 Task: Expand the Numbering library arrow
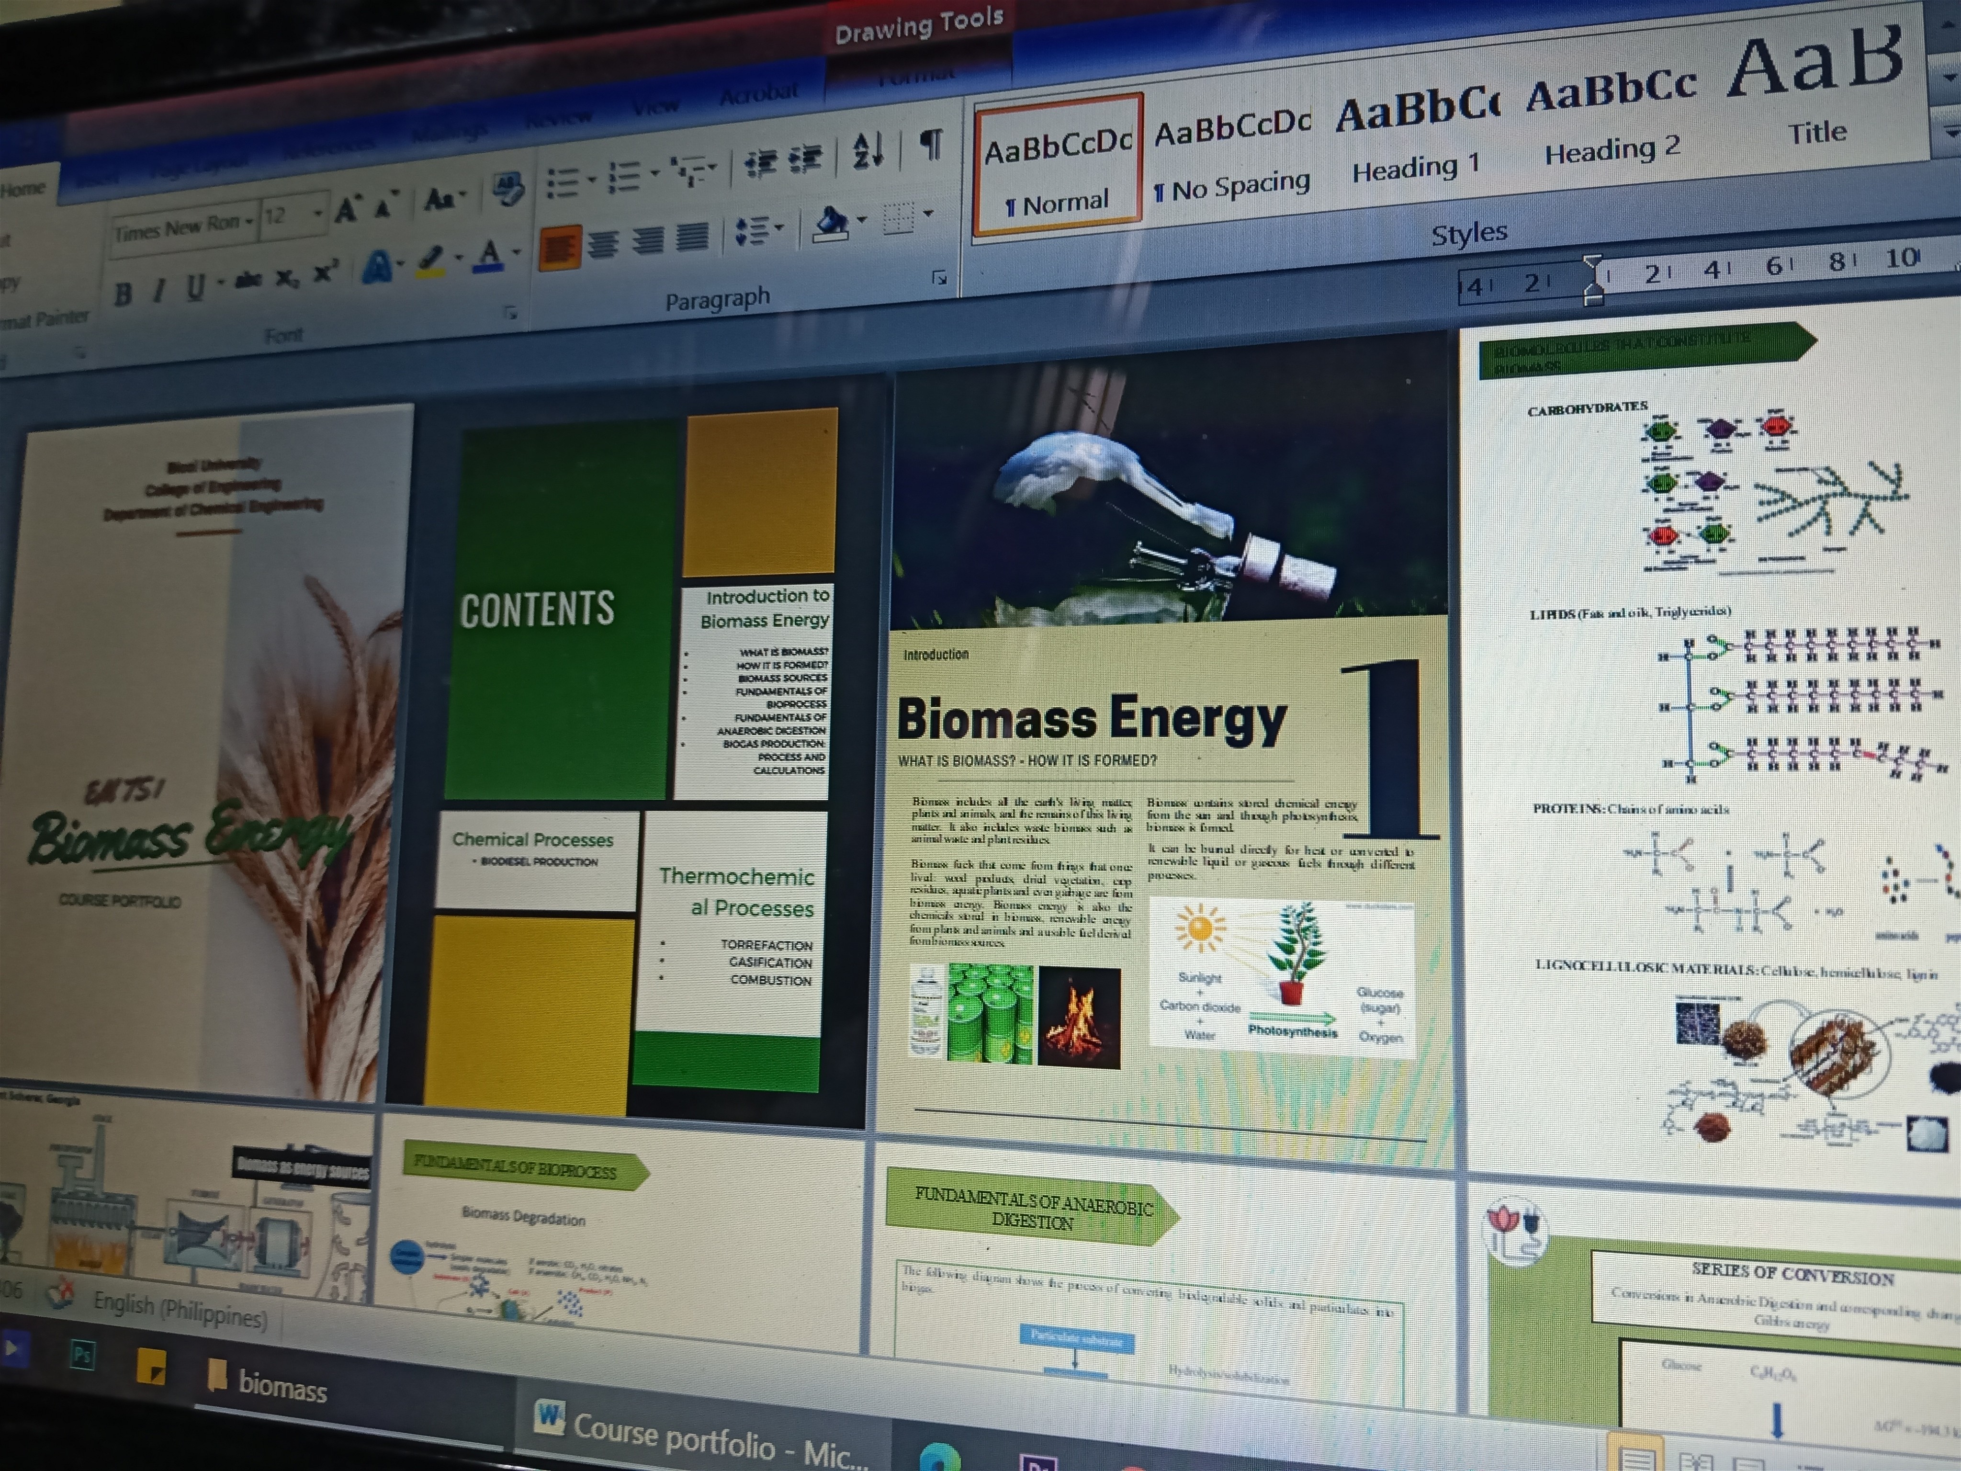(654, 173)
